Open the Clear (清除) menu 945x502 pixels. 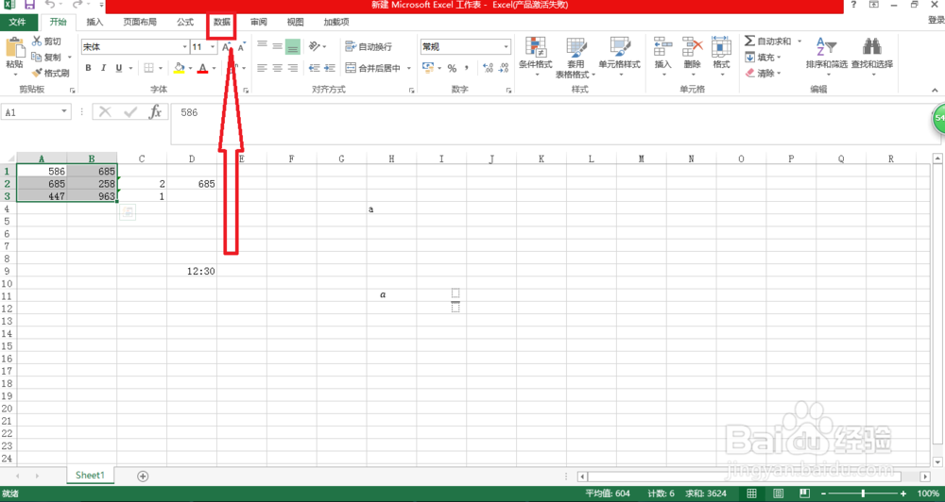(763, 73)
